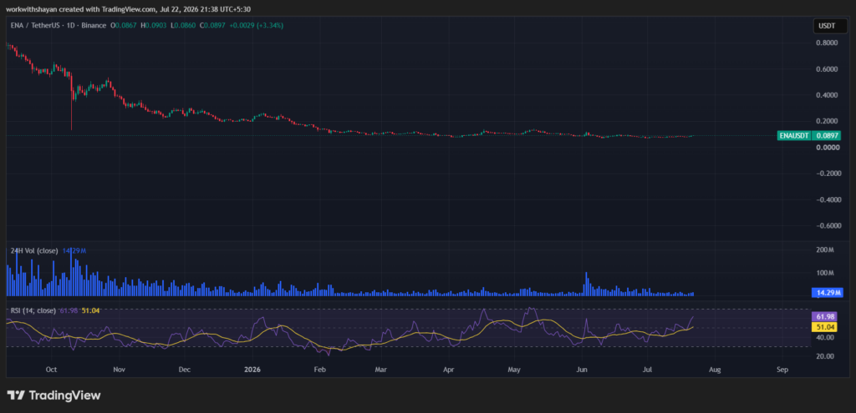This screenshot has height=413, width=856.
Task: Click the Nov label on time axis
Action: (x=120, y=370)
